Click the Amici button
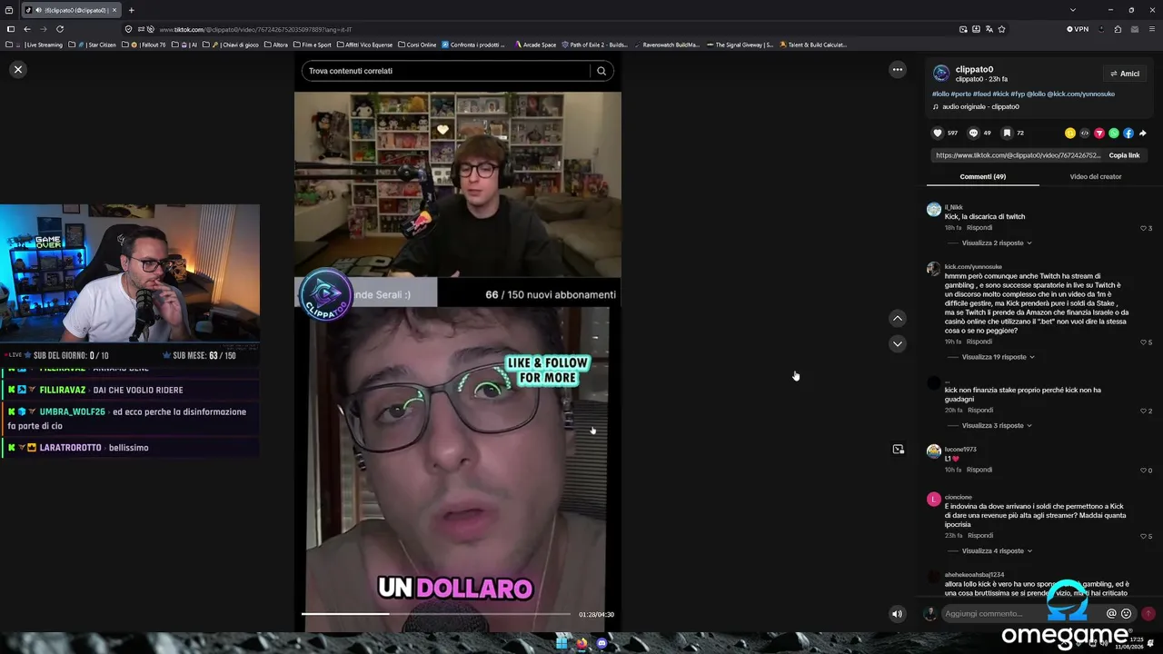Viewport: 1163px width, 654px height. (1125, 74)
